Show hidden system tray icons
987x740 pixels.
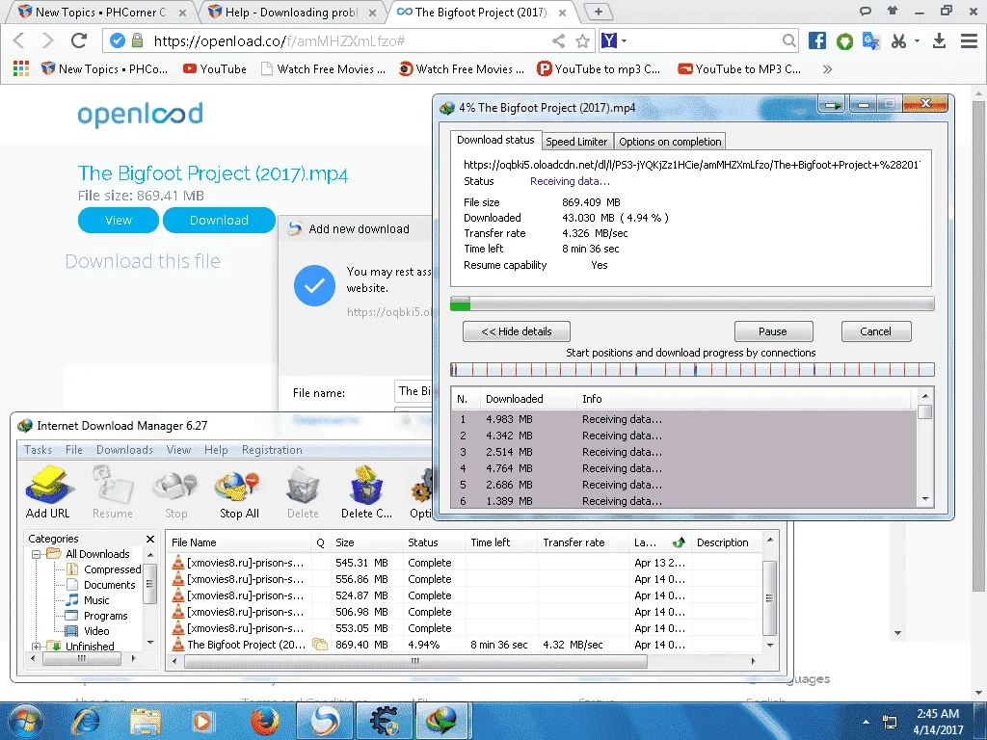pos(867,722)
